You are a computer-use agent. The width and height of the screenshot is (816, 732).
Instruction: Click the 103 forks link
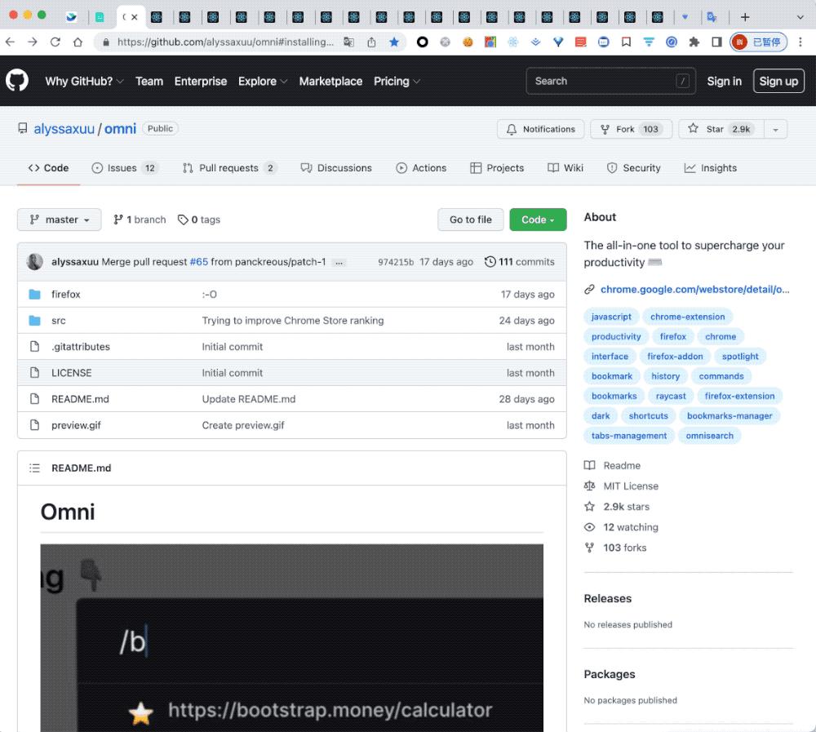[x=624, y=548]
